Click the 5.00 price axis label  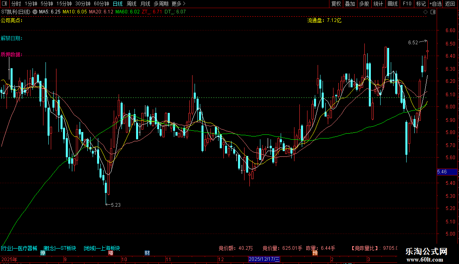pyautogui.click(x=450, y=234)
